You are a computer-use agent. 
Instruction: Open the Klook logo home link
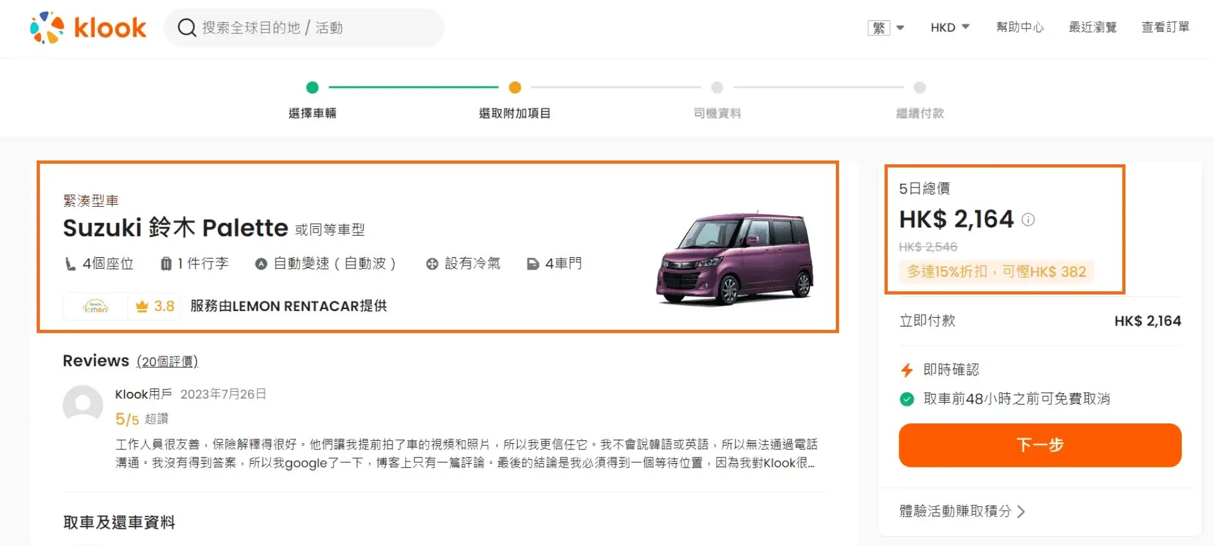(x=88, y=28)
